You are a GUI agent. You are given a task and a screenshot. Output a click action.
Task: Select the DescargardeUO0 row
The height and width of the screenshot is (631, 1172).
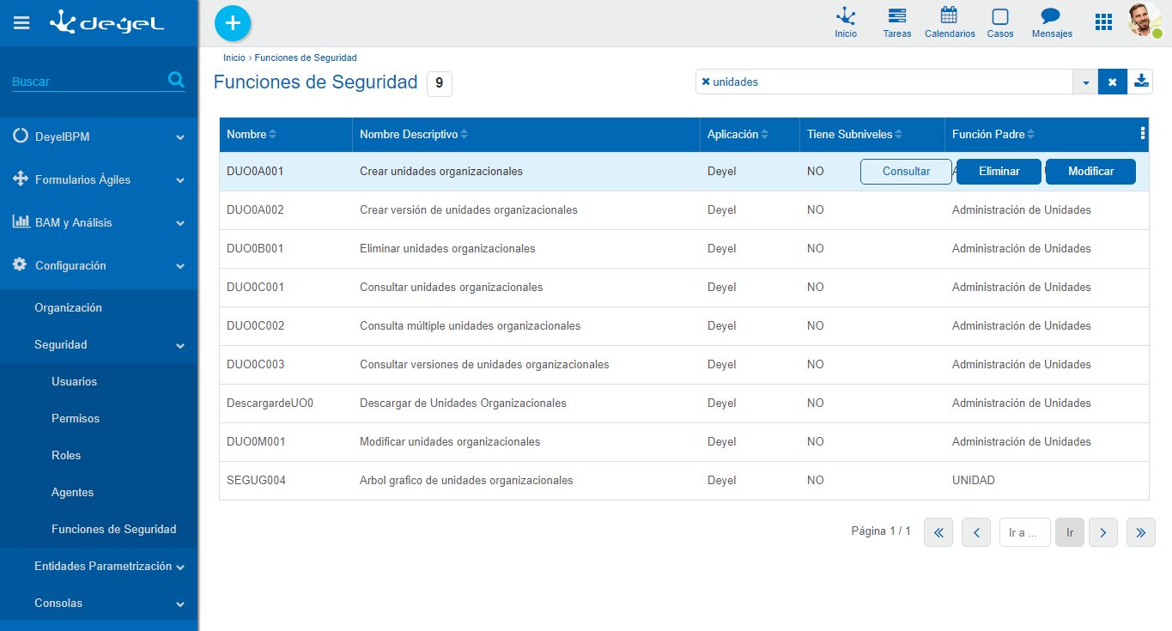(684, 403)
